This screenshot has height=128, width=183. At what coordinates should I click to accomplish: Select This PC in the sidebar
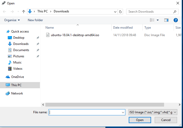pyautogui.click(x=20, y=85)
